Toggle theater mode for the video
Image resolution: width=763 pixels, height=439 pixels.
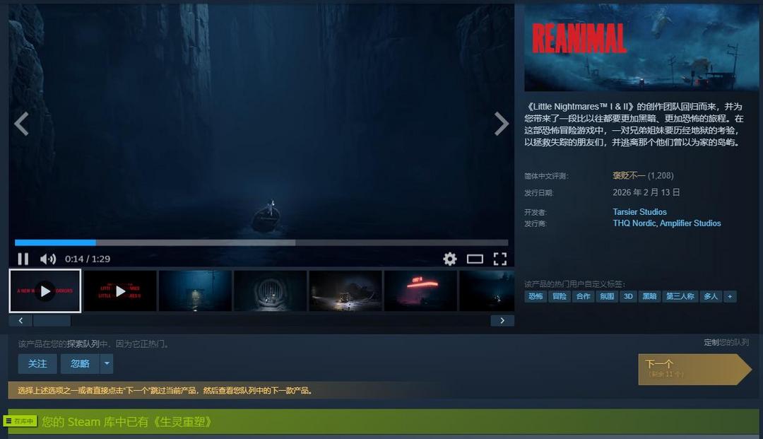click(x=475, y=259)
